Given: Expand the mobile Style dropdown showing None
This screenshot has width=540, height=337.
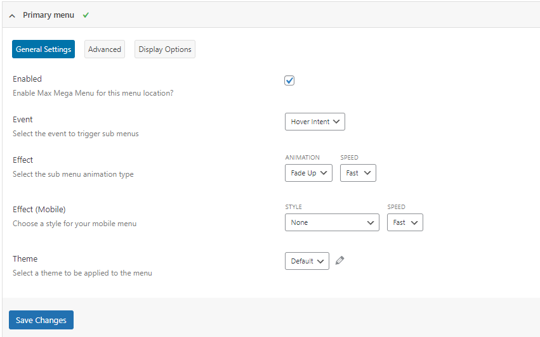Looking at the screenshot, I should pyautogui.click(x=332, y=222).
